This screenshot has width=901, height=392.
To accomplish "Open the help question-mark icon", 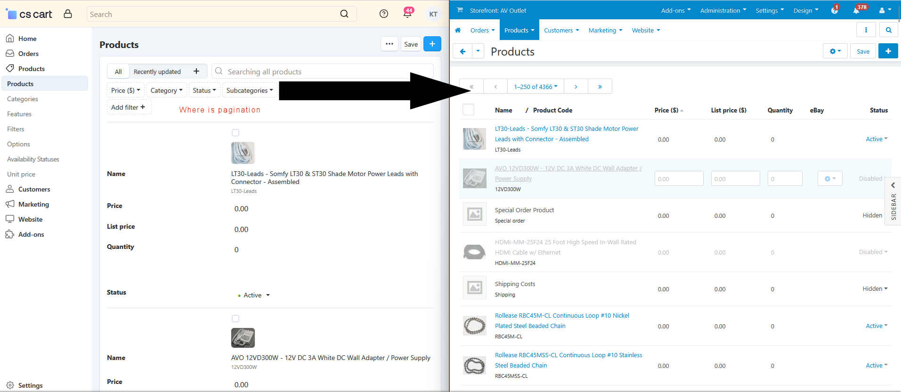I will (x=384, y=14).
